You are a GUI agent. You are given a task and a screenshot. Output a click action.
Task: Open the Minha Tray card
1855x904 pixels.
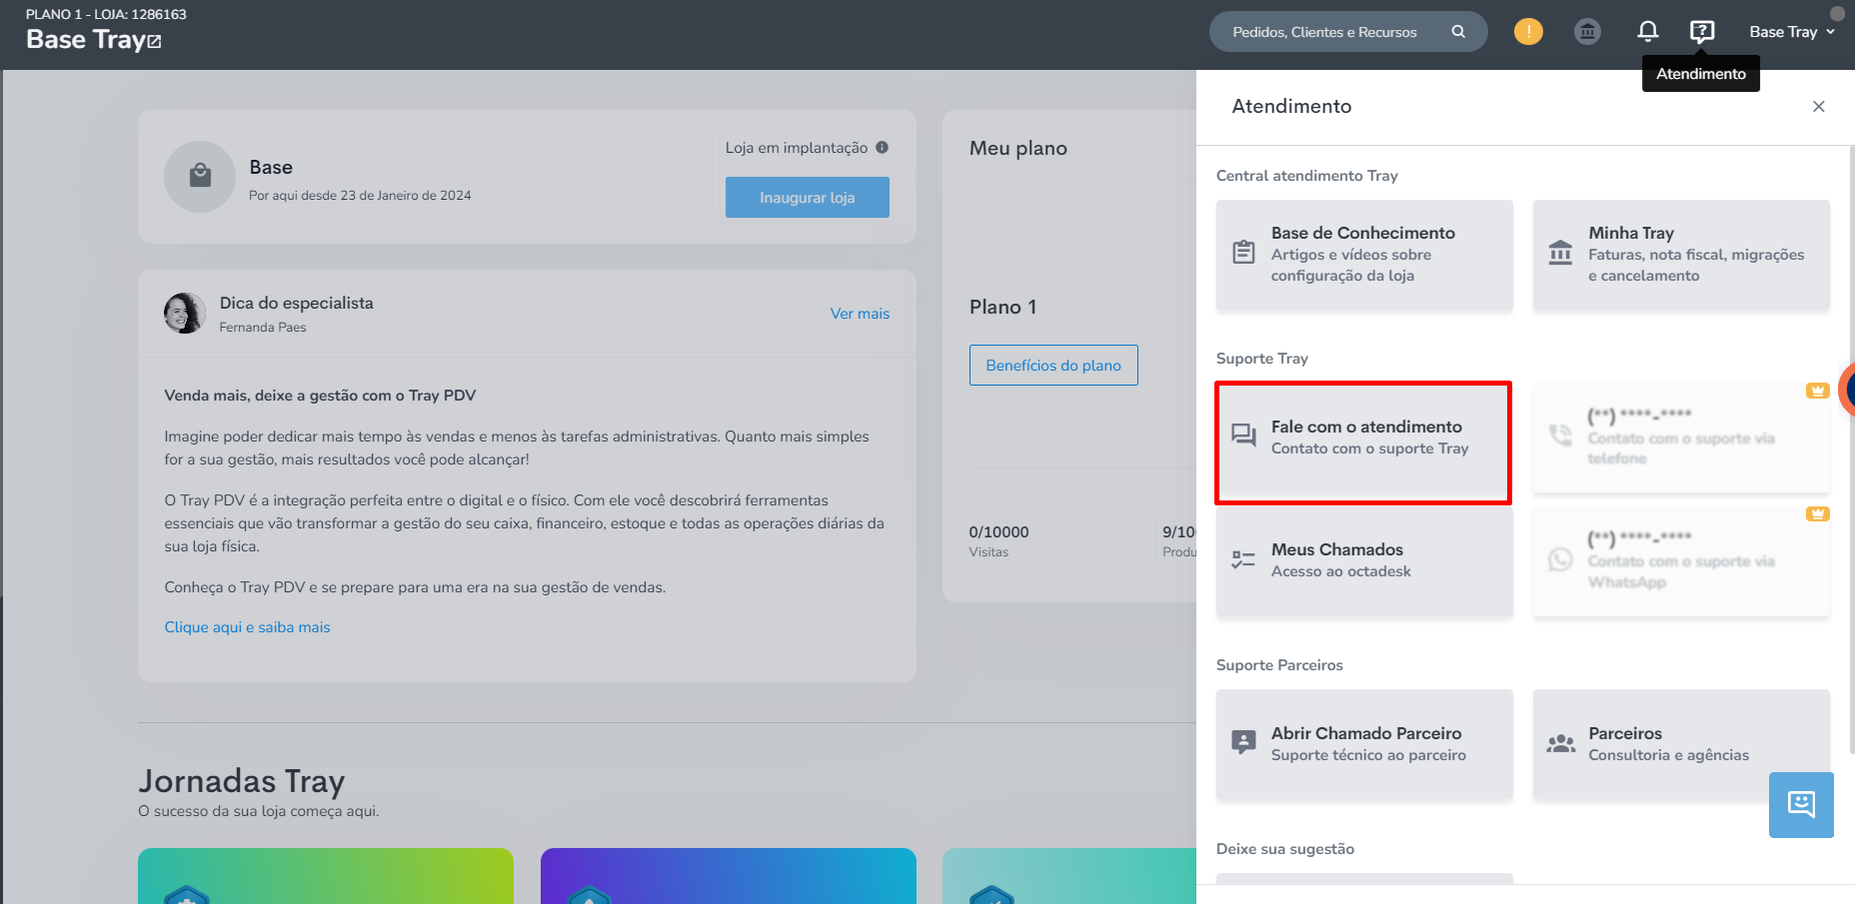pyautogui.click(x=1681, y=255)
